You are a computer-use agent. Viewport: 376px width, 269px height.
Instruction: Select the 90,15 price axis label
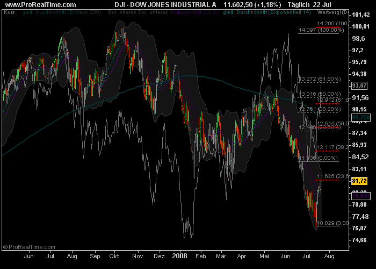[x=359, y=110]
